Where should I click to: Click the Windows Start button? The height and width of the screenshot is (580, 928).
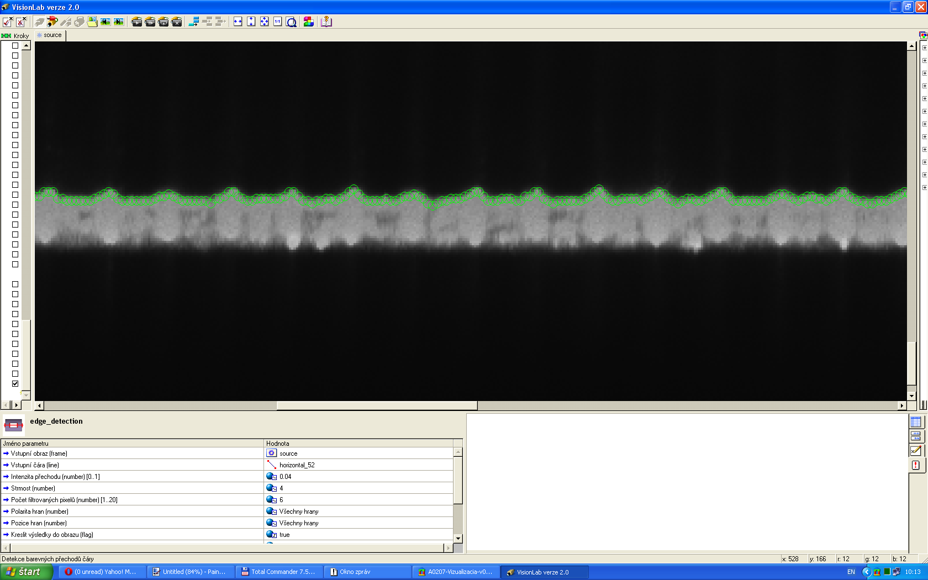[x=25, y=572]
